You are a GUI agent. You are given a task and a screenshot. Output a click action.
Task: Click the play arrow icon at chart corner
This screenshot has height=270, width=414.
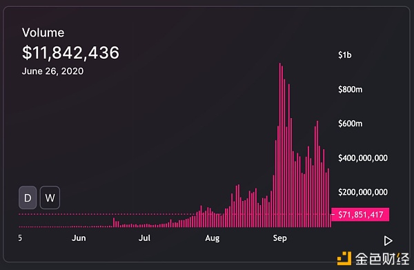388,241
